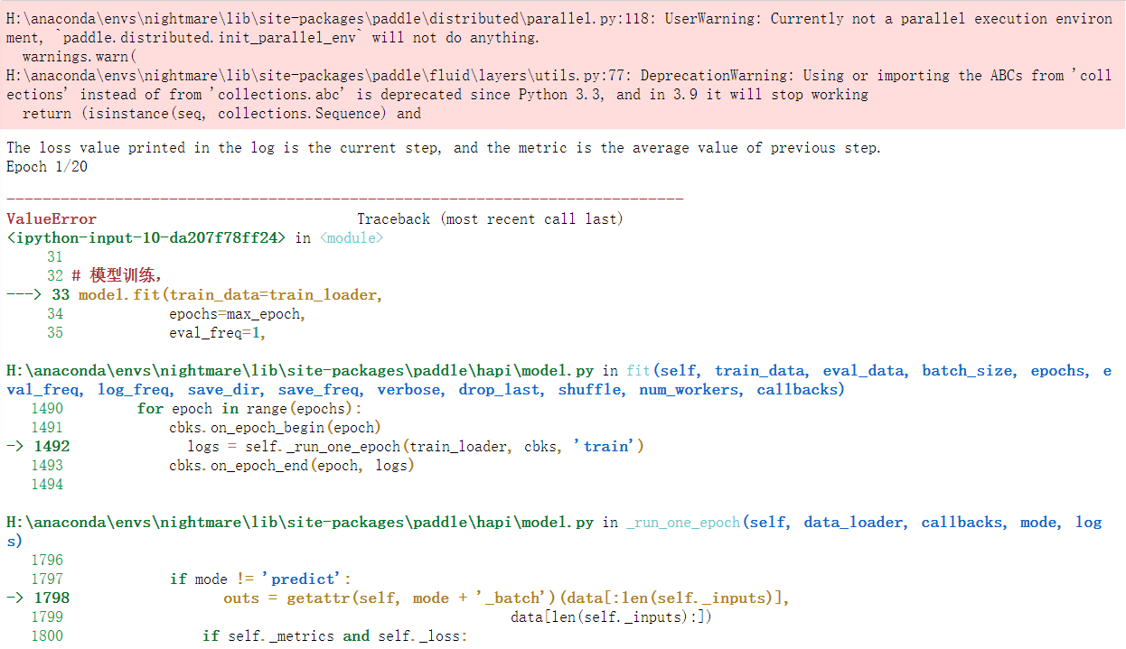Click traceback line "33 model.fit(train_data=train_loader,"
The image size is (1126, 649).
coord(218,295)
